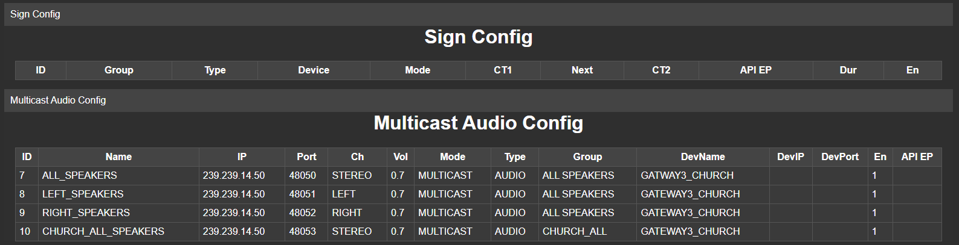
Task: Click the LEFT channel cell
Action: 344,194
